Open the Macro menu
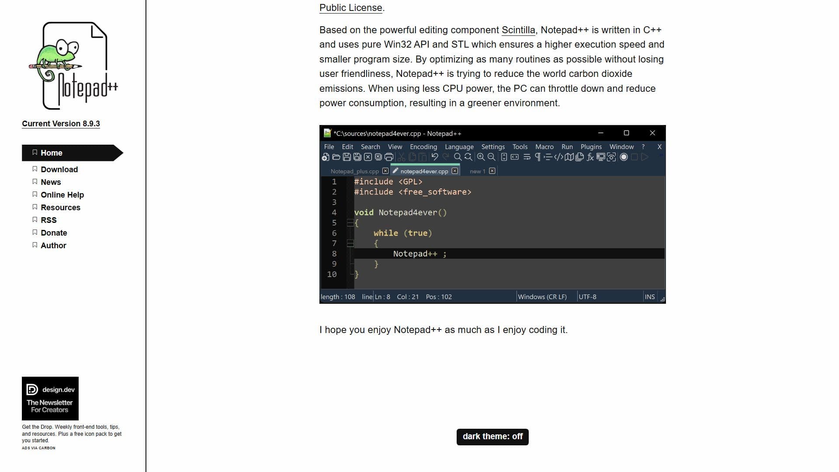The height and width of the screenshot is (472, 839). coord(544,147)
